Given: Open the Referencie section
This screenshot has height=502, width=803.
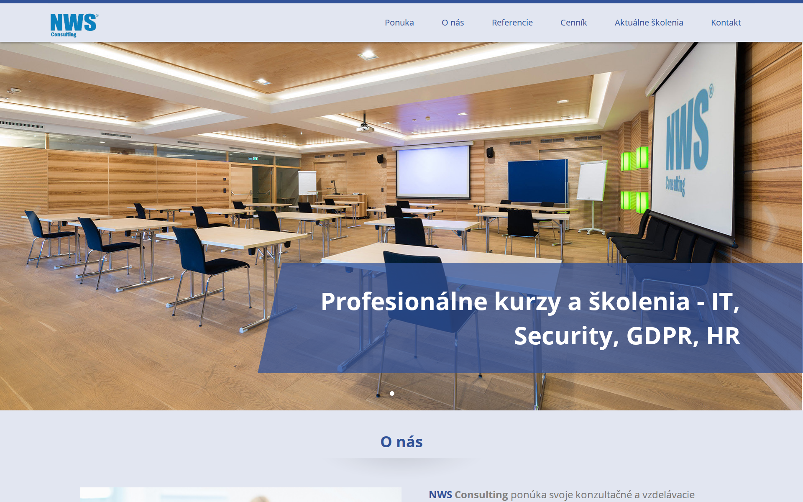Looking at the screenshot, I should click(512, 23).
